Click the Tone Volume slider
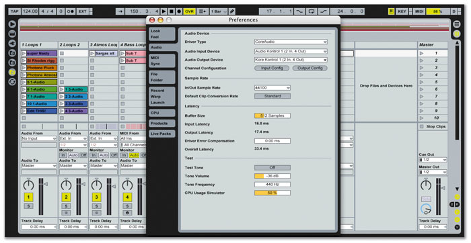471x243 pixels. pos(273,176)
